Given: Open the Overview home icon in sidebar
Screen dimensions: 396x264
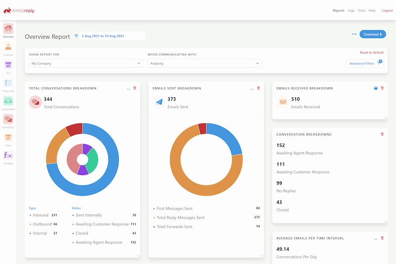Looking at the screenshot, I should pyautogui.click(x=8, y=29).
